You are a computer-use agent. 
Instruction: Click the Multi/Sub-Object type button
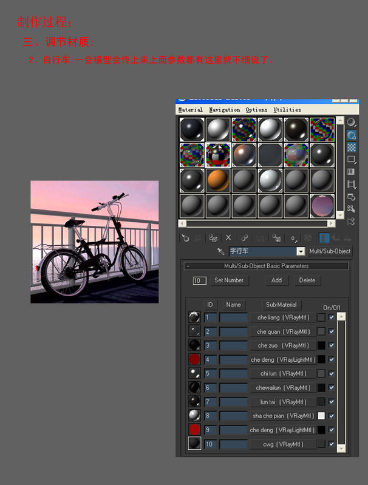click(x=330, y=251)
